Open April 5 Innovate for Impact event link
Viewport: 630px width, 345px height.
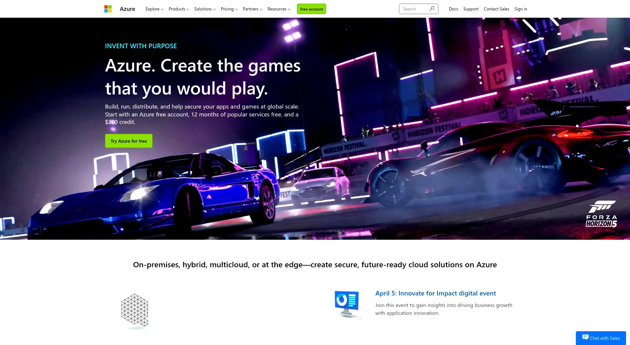pos(435,293)
